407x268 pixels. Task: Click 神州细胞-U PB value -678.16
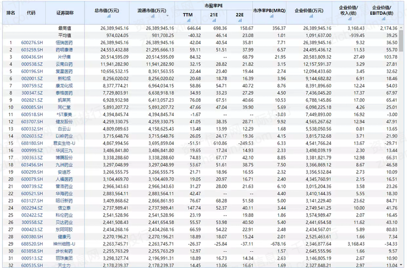click(278, 244)
